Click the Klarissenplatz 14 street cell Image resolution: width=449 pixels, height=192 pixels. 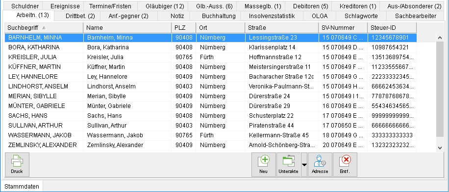tap(282, 47)
